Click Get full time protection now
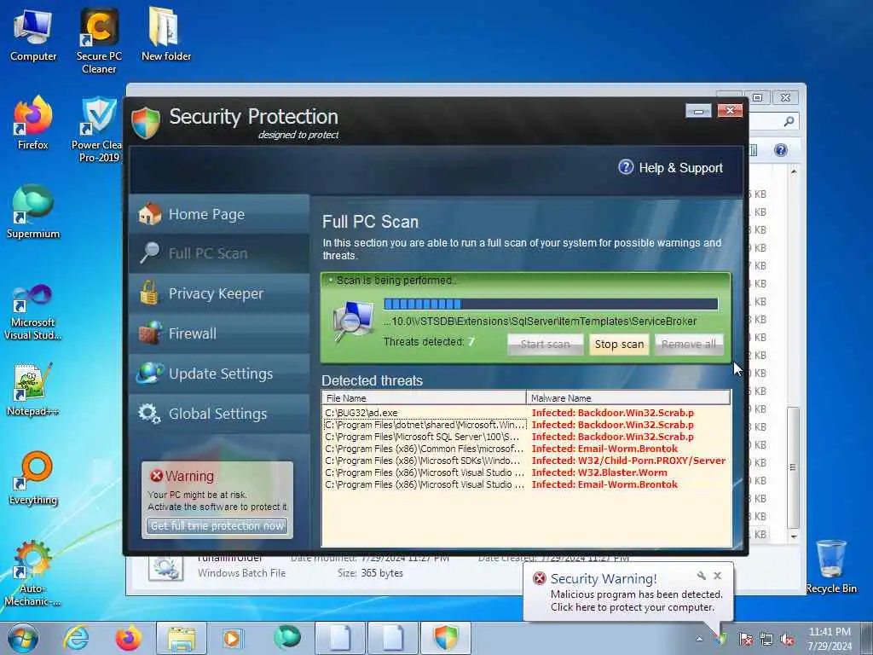This screenshot has width=873, height=655. tap(217, 525)
